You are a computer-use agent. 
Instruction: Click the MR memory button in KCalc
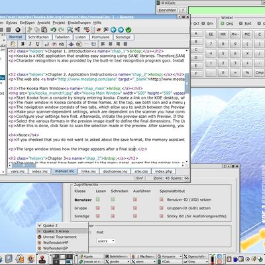[223, 34]
